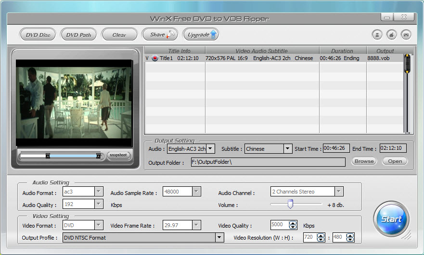
Task: Click the 720x576 PAL 16:9 cell
Action: coord(226,58)
